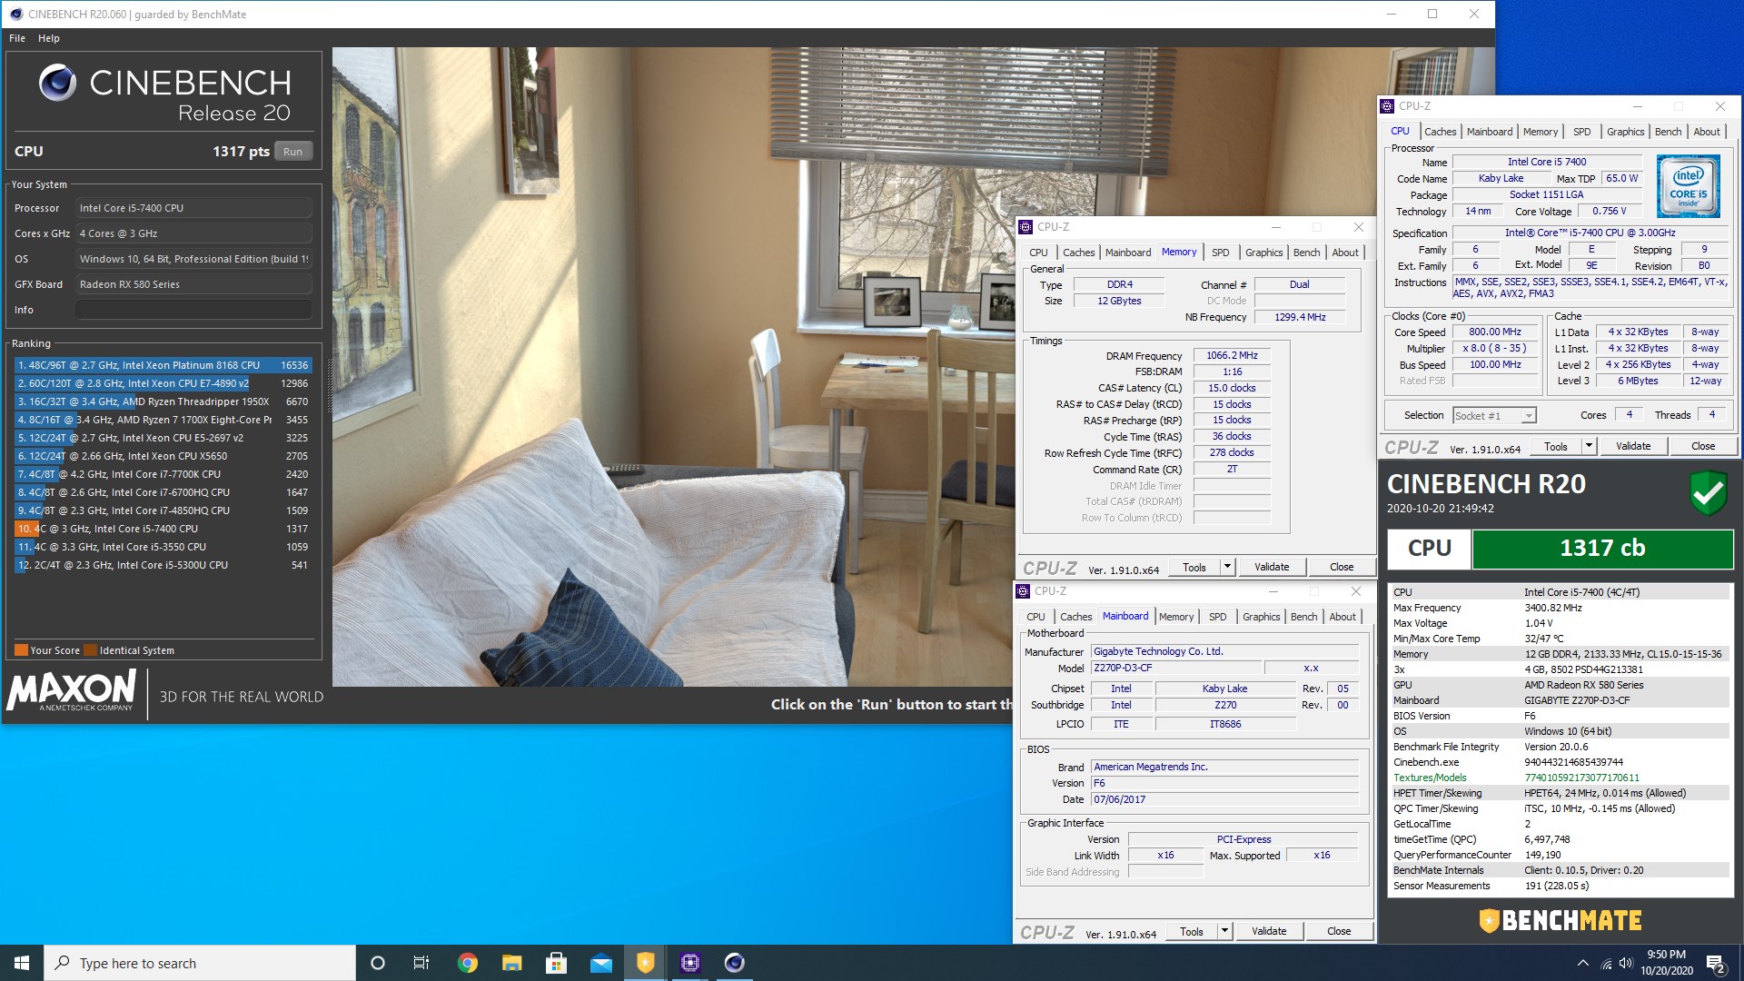This screenshot has height=981, width=1744.
Task: Open the Cinebench File menu
Action: click(17, 38)
